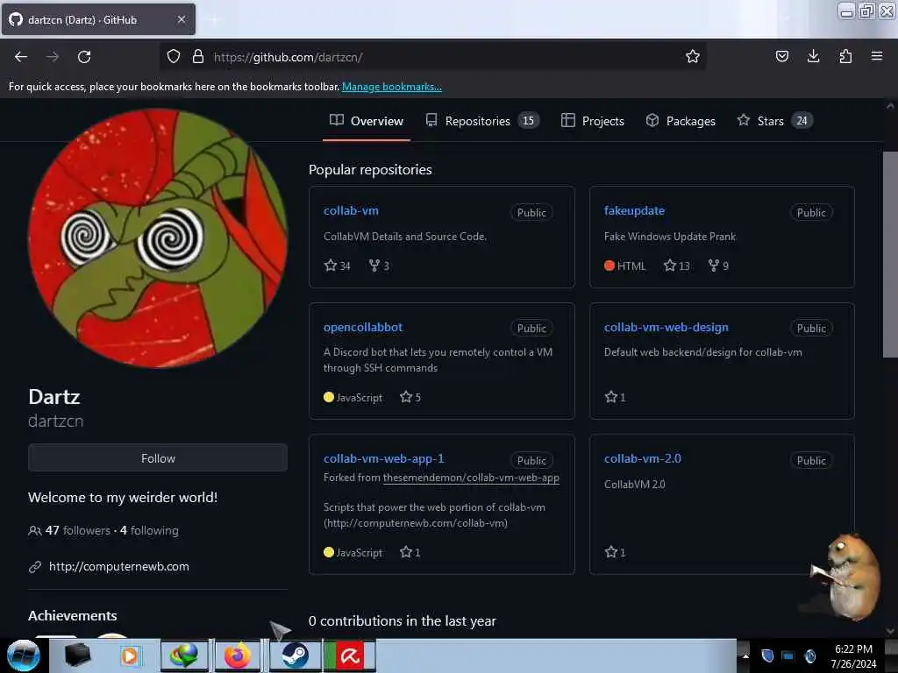Open the Stars tab
This screenshot has width=898, height=673.
point(775,121)
